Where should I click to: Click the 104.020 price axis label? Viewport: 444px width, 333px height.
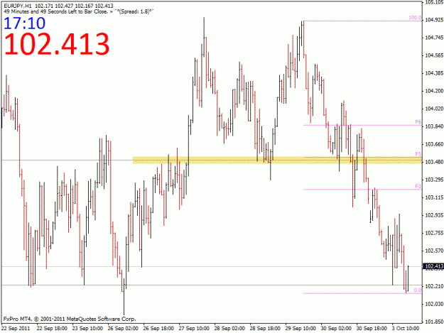434,109
